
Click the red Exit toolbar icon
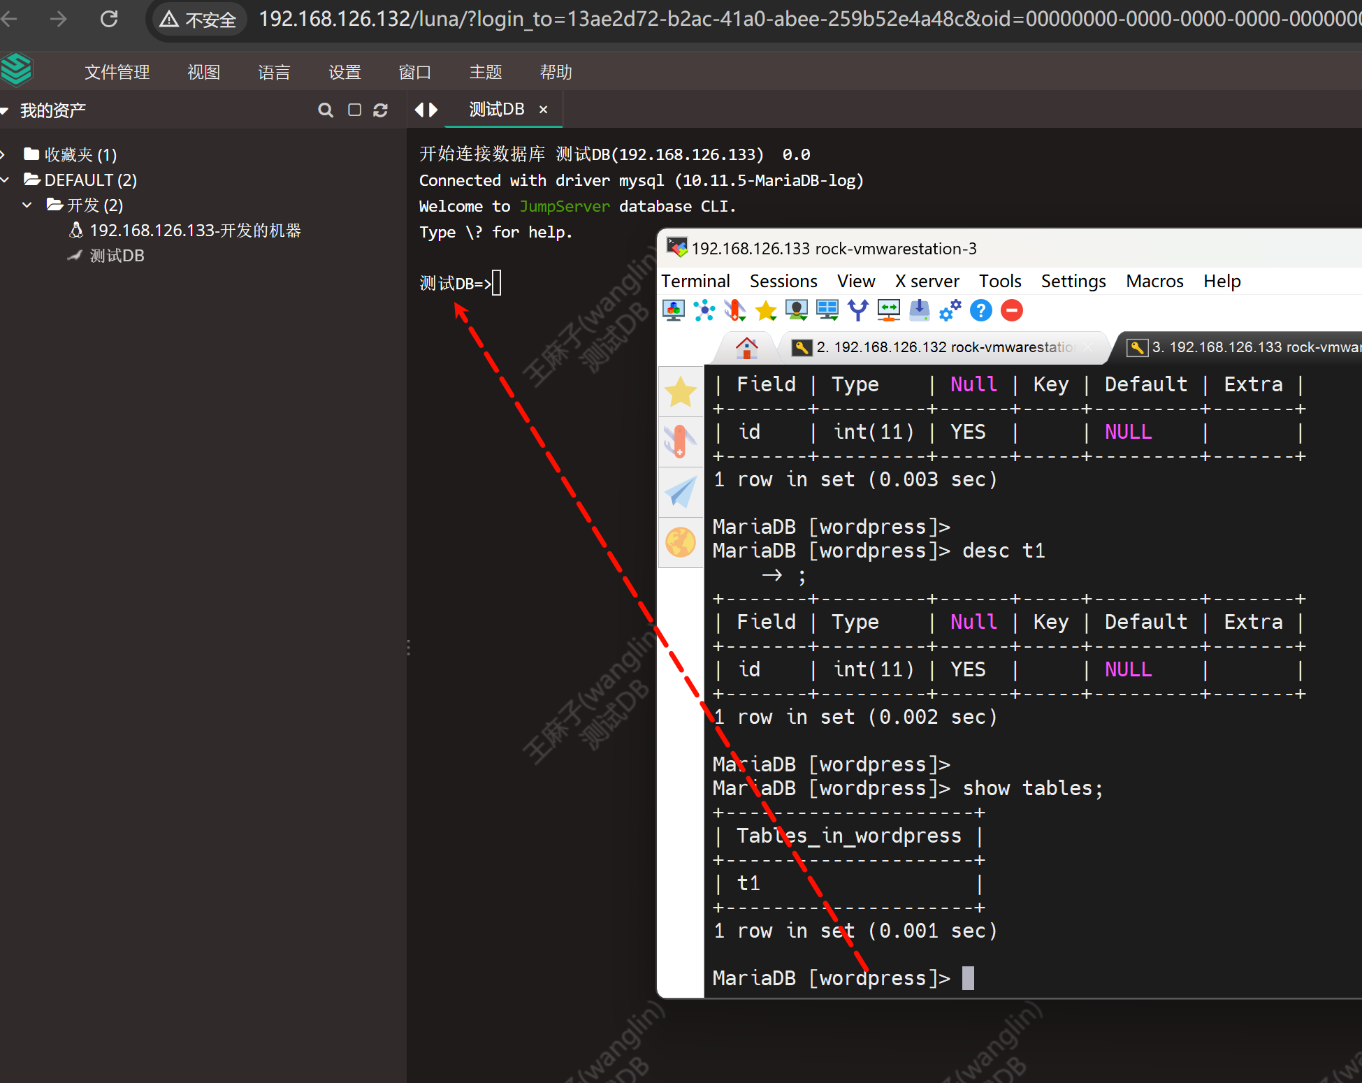click(1011, 310)
